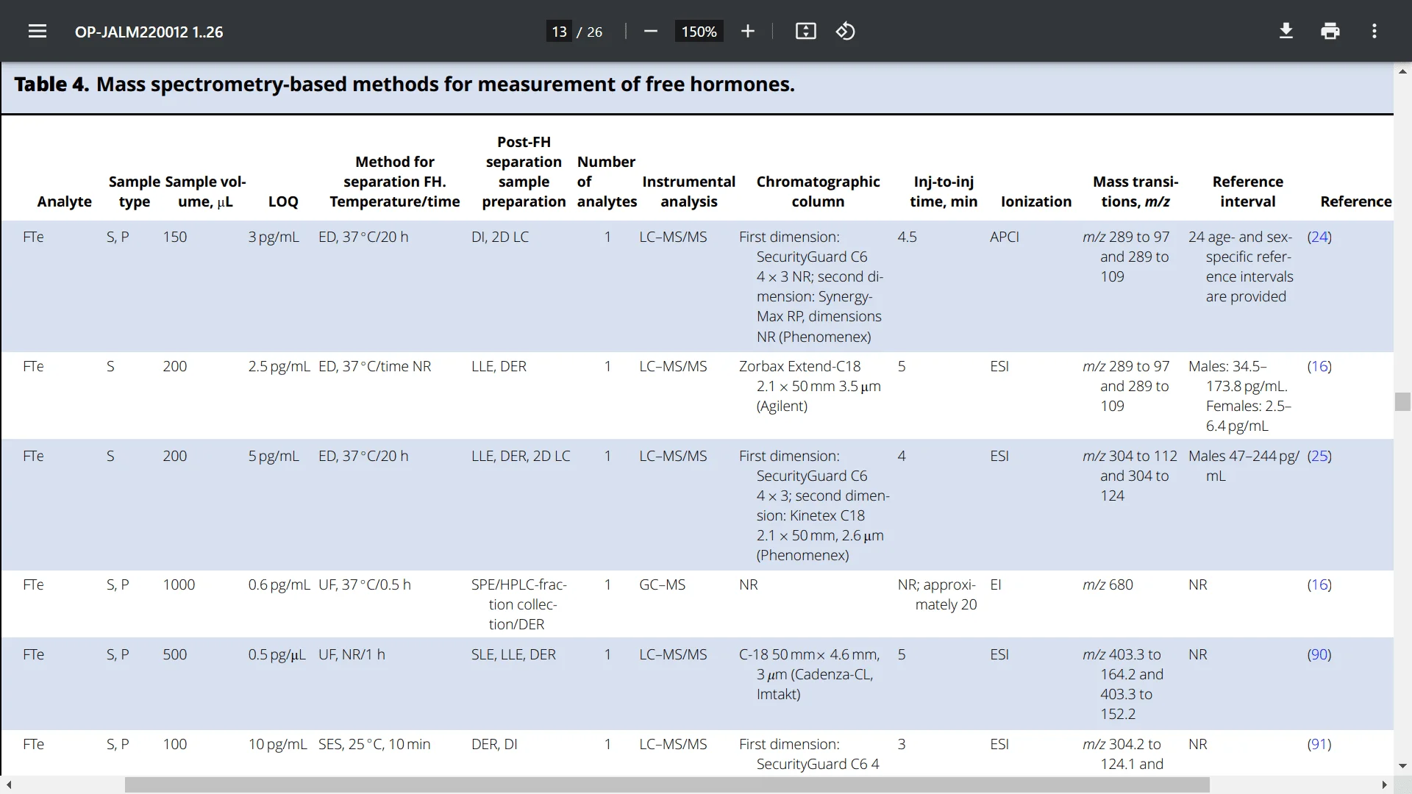The width and height of the screenshot is (1412, 794).
Task: Click the sample volume '150' cell
Action: [175, 237]
